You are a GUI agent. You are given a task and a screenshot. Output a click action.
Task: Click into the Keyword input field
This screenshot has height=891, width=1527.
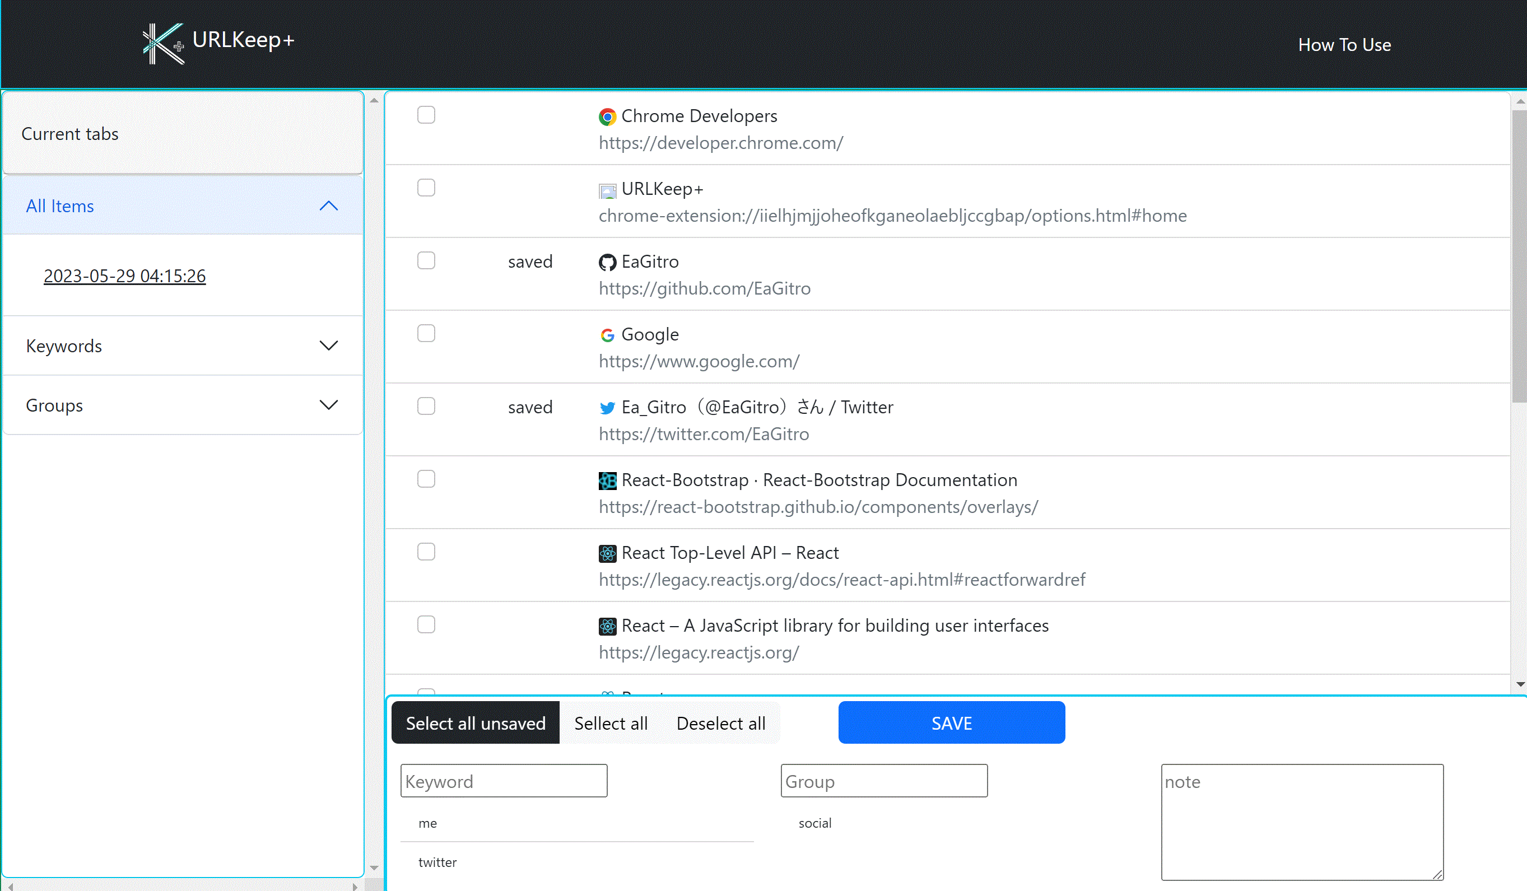click(x=504, y=781)
